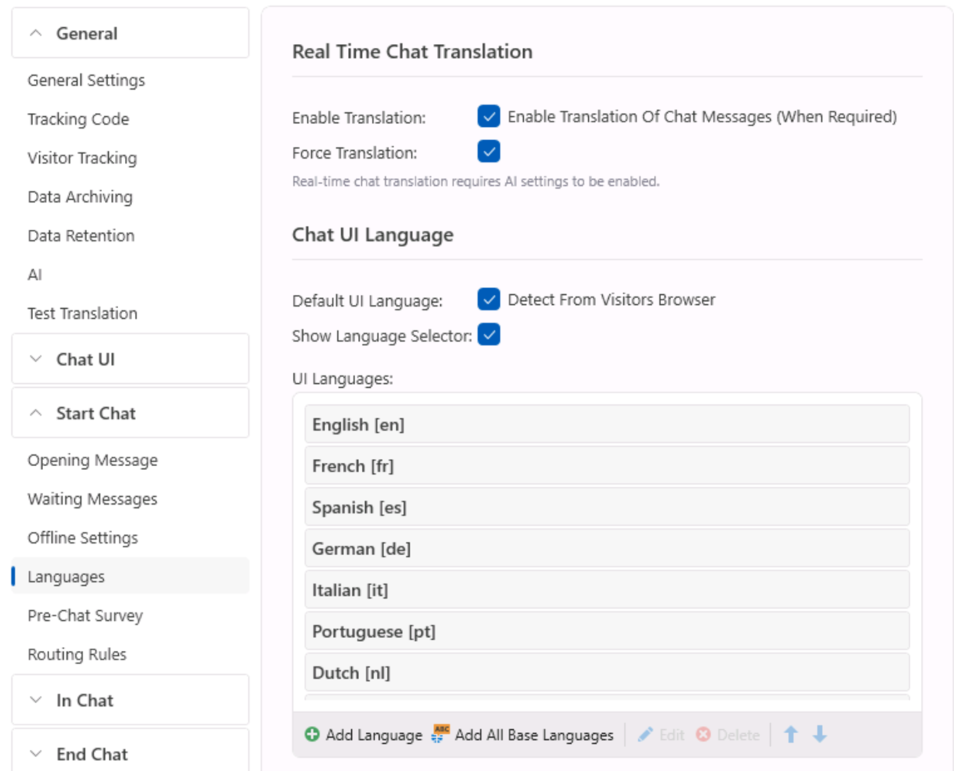Viewport: 954px width, 771px height.
Task: Open the Test Translation page
Action: 82,313
